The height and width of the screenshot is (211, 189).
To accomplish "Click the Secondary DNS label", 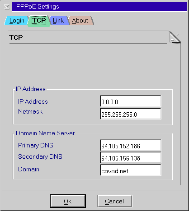I will [x=40, y=157].
